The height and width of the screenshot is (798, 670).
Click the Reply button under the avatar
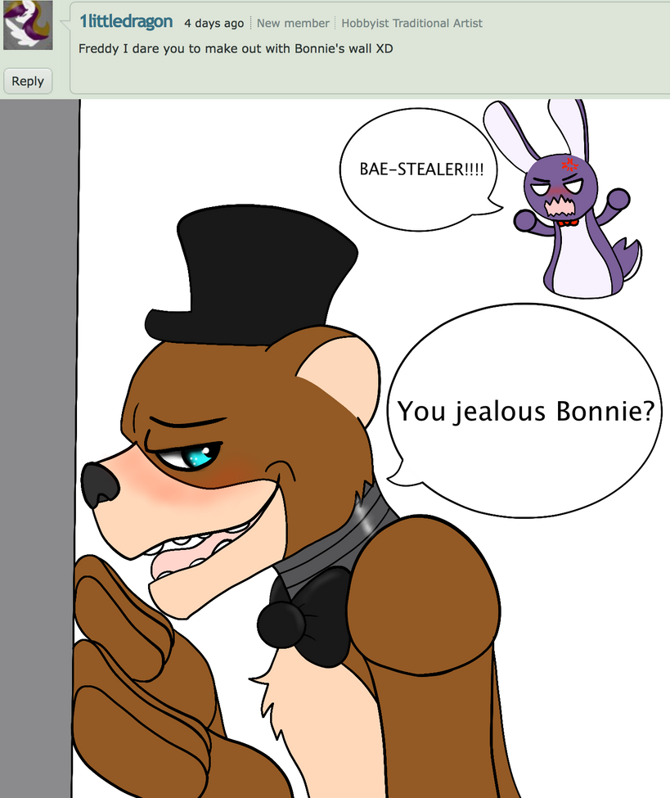(28, 81)
